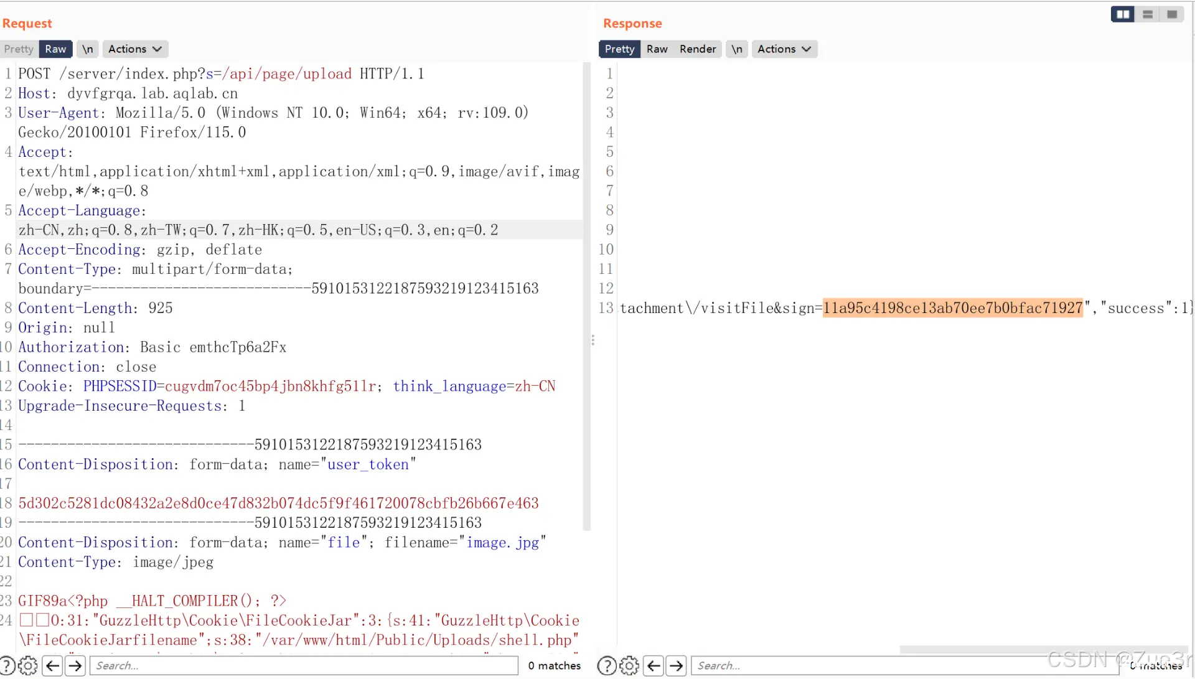Switch Response view to Pretty tab
The height and width of the screenshot is (679, 1195).
coord(619,49)
